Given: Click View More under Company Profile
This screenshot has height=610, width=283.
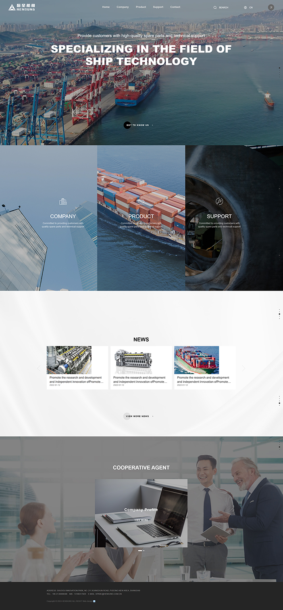Looking at the screenshot, I should (141, 520).
